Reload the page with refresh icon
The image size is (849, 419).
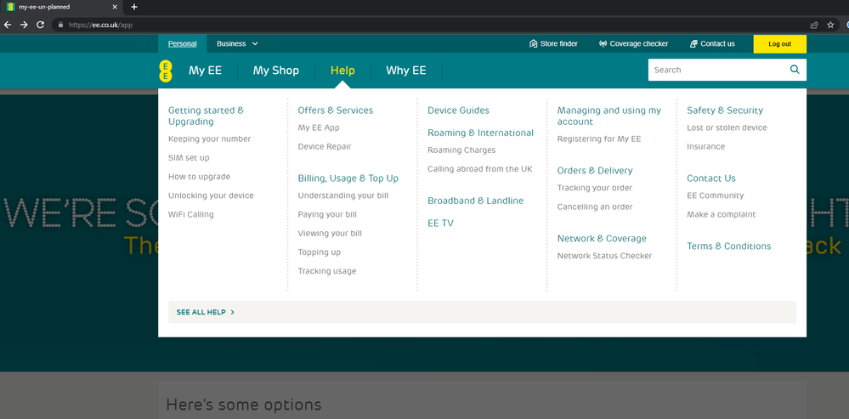click(40, 25)
